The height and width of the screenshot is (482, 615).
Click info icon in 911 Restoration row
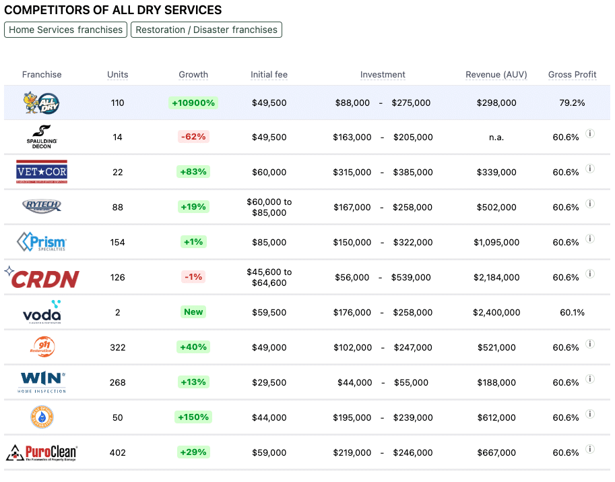590,344
